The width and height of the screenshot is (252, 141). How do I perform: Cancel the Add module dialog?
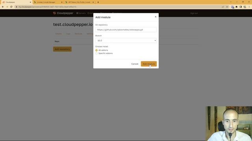[x=135, y=64]
